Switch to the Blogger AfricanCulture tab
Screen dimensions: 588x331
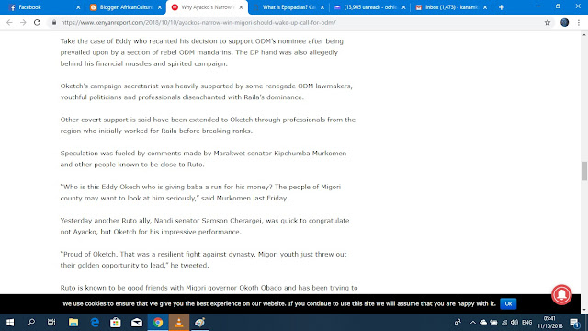pyautogui.click(x=126, y=7)
